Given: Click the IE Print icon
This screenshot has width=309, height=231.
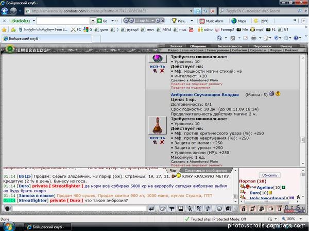Looking at the screenshot, I should pos(254,38).
